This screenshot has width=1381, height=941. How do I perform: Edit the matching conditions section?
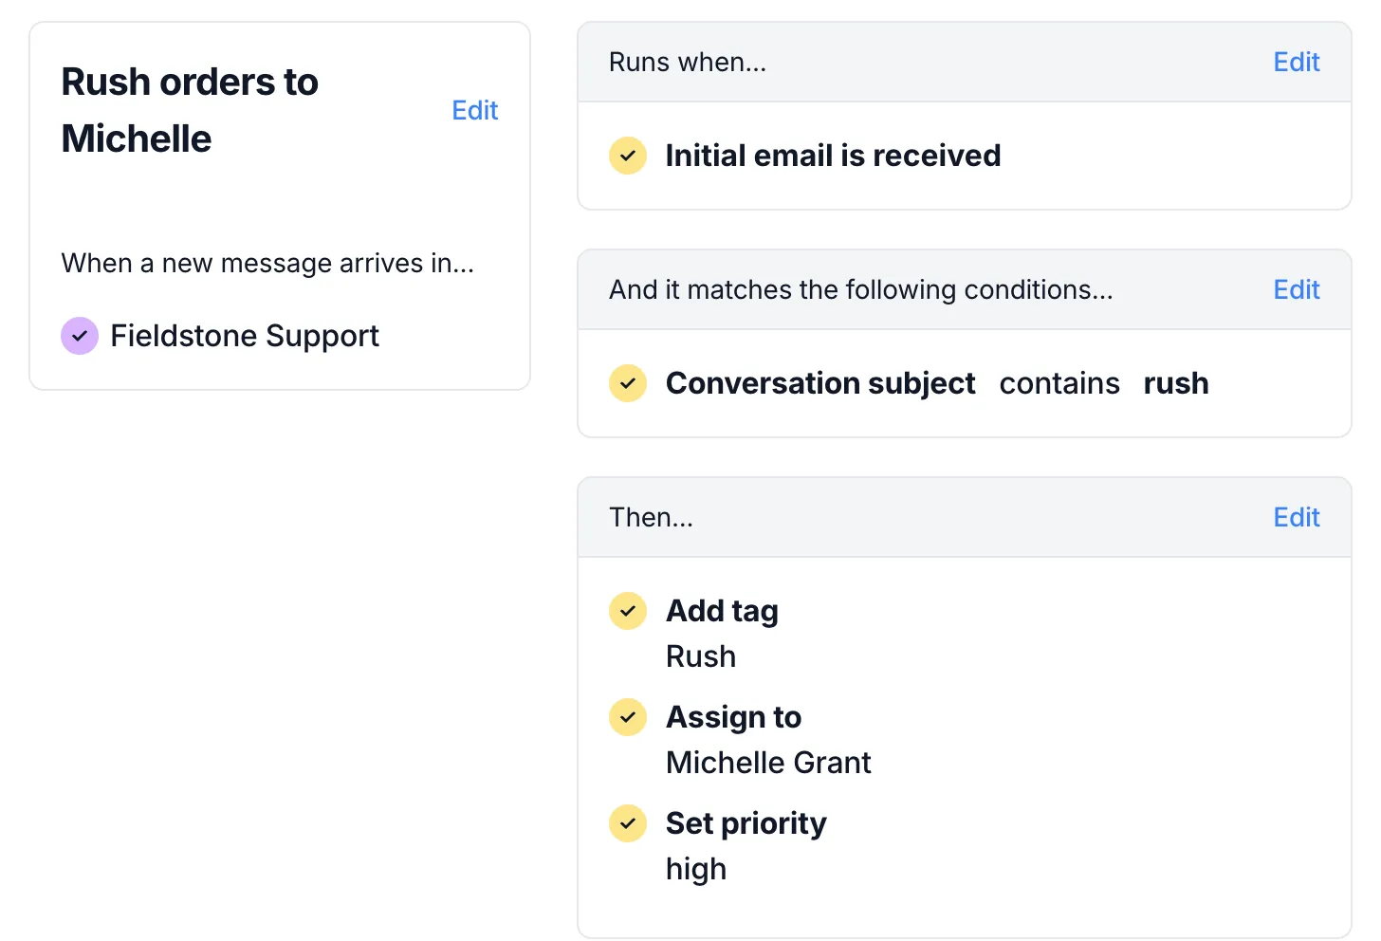pyautogui.click(x=1297, y=289)
